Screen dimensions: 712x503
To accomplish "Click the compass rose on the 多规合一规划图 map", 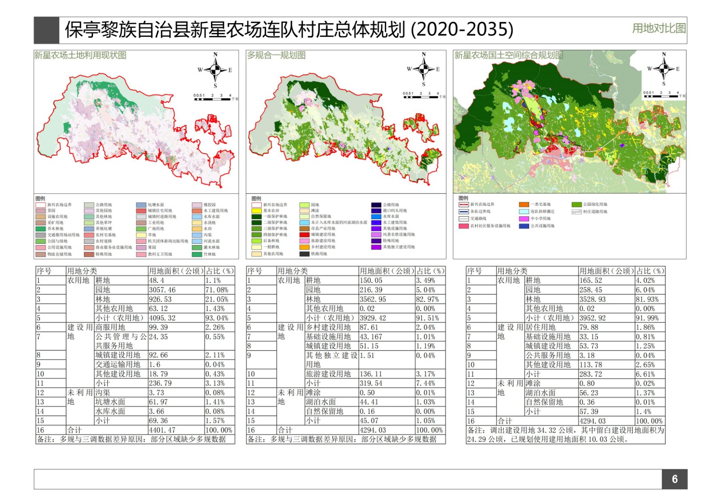I will point(424,69).
